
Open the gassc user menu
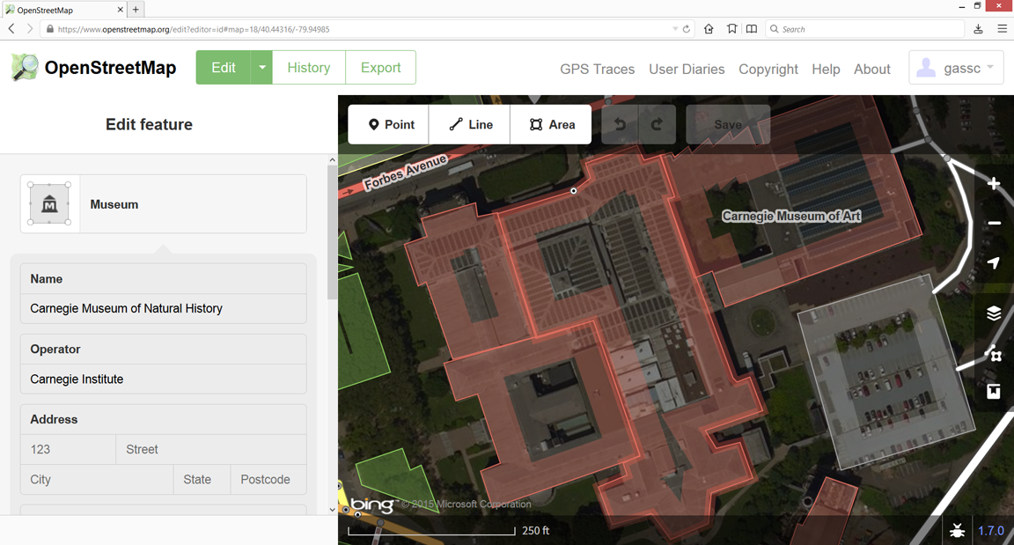956,67
